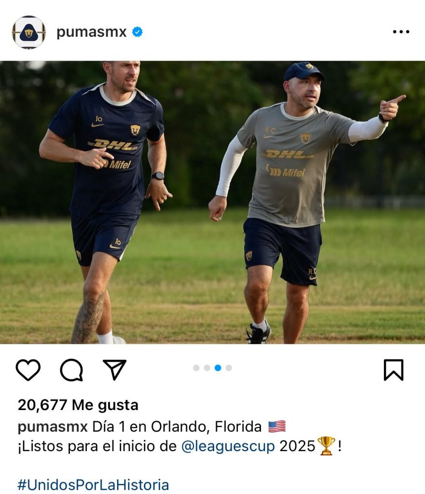
Task: Open the pumasmx username in the header
Action: point(91,32)
